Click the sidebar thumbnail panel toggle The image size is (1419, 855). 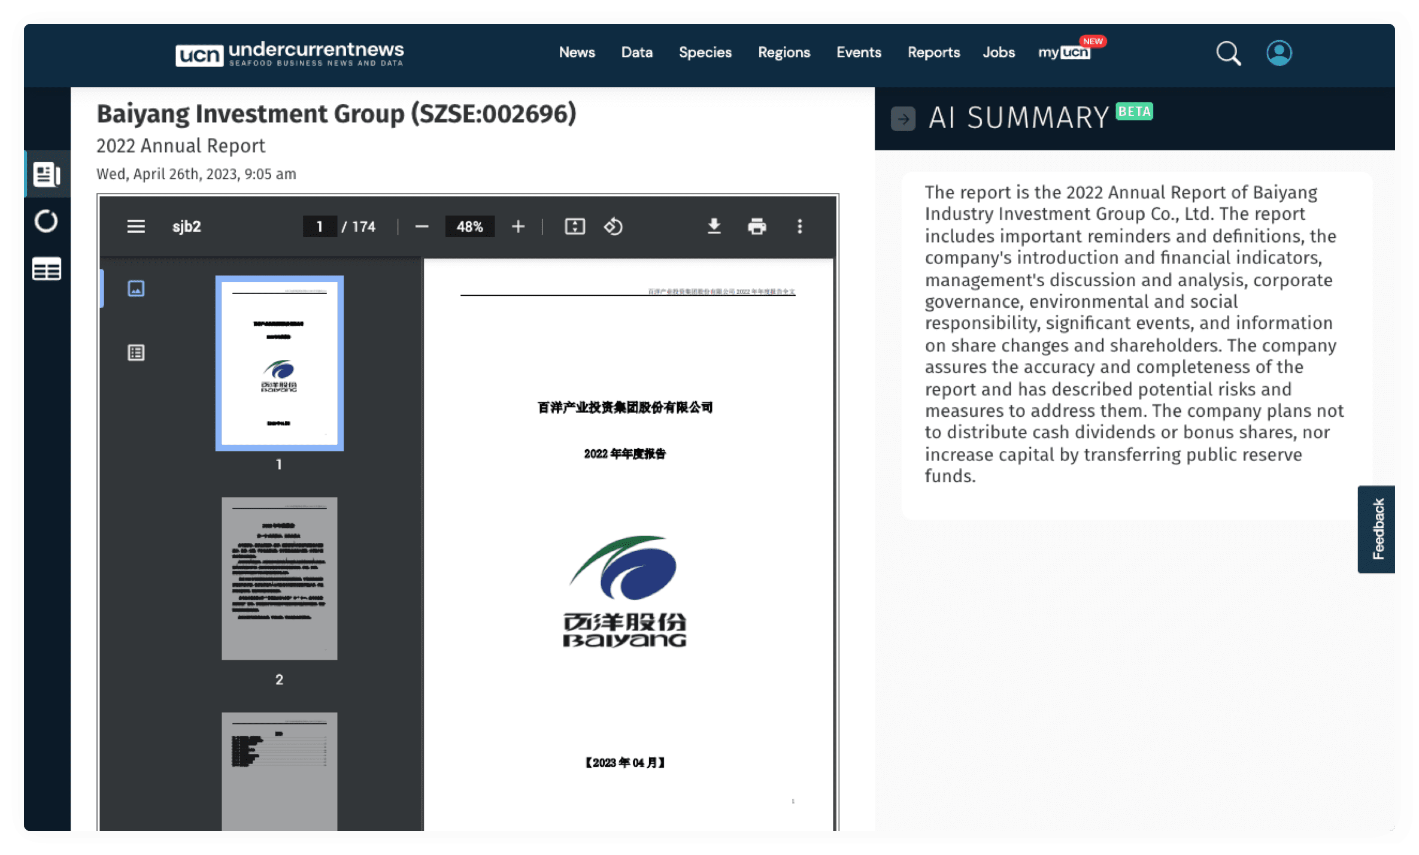tap(135, 226)
